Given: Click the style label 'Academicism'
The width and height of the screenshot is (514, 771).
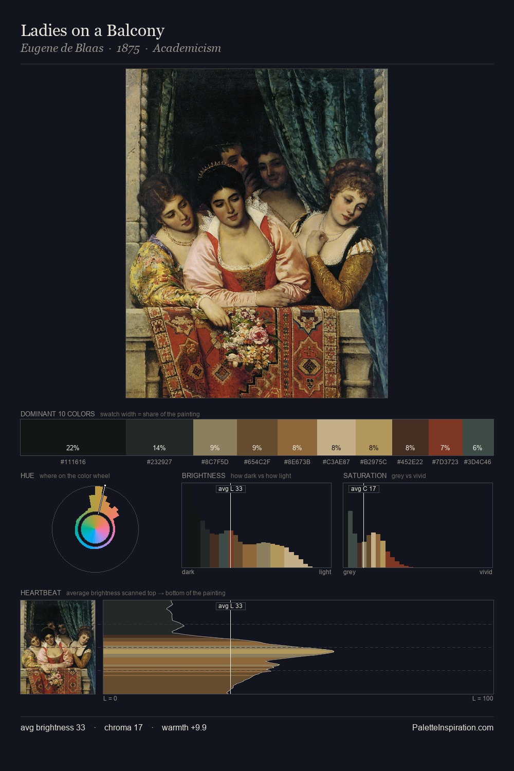Looking at the screenshot, I should pyautogui.click(x=187, y=48).
